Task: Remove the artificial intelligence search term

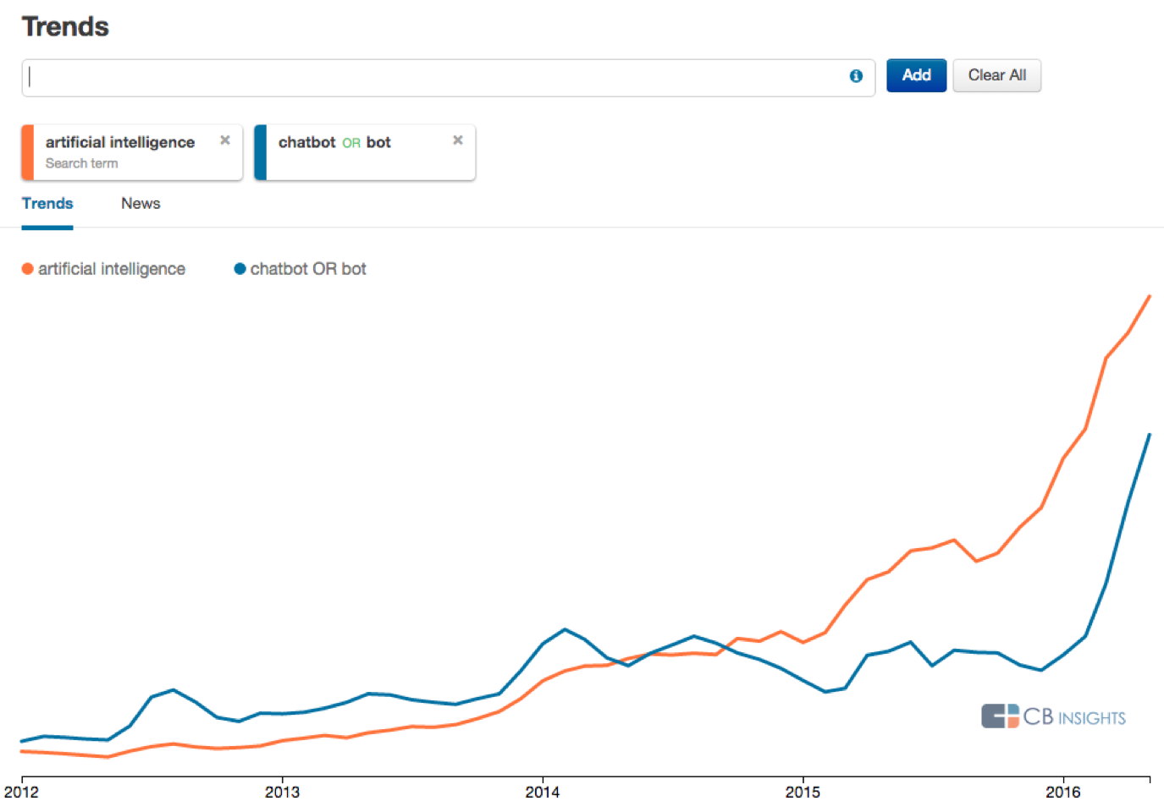Action: click(x=225, y=140)
